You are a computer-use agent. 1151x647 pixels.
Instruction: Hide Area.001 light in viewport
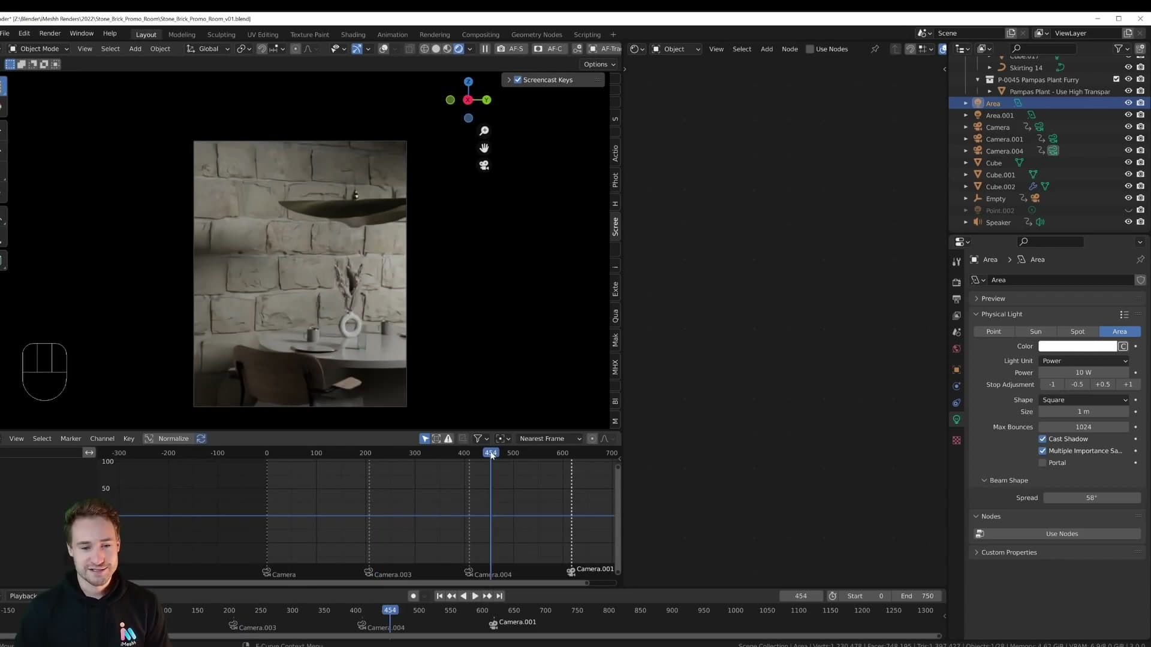click(x=1128, y=115)
